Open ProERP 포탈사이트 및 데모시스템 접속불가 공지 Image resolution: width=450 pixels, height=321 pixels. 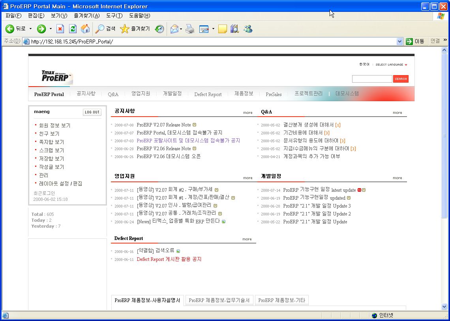[188, 140]
